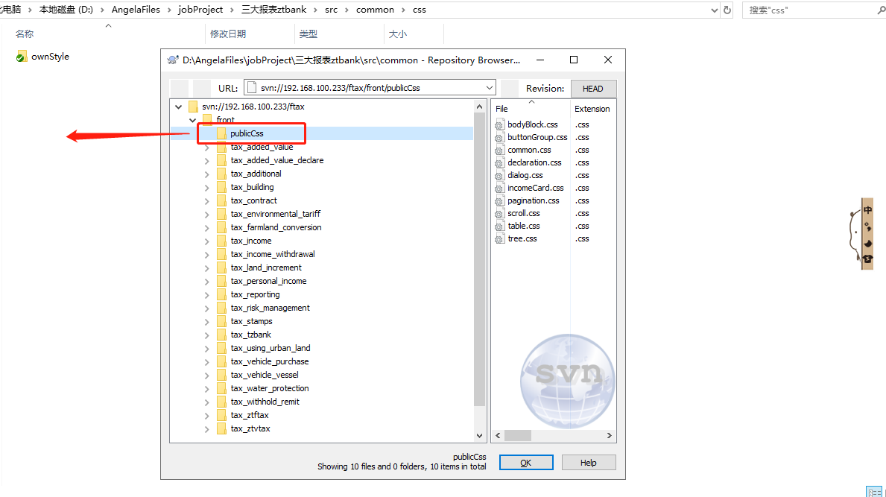Collapse the front folder node
This screenshot has height=497, width=886.
(x=192, y=119)
